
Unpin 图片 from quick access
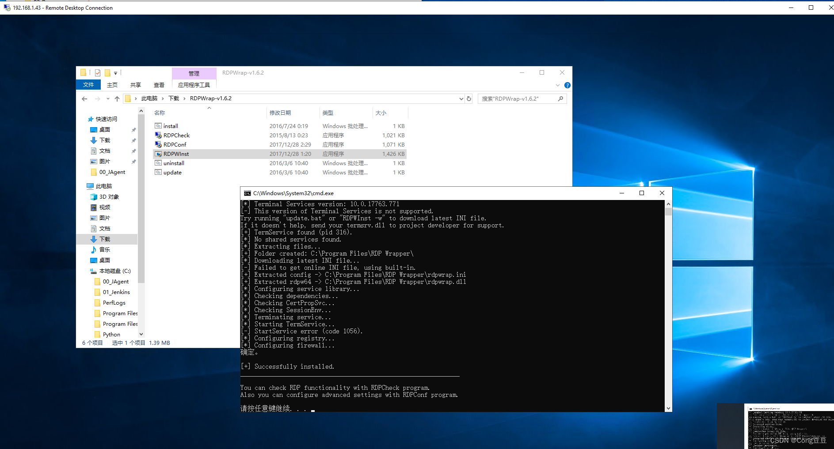pos(133,161)
